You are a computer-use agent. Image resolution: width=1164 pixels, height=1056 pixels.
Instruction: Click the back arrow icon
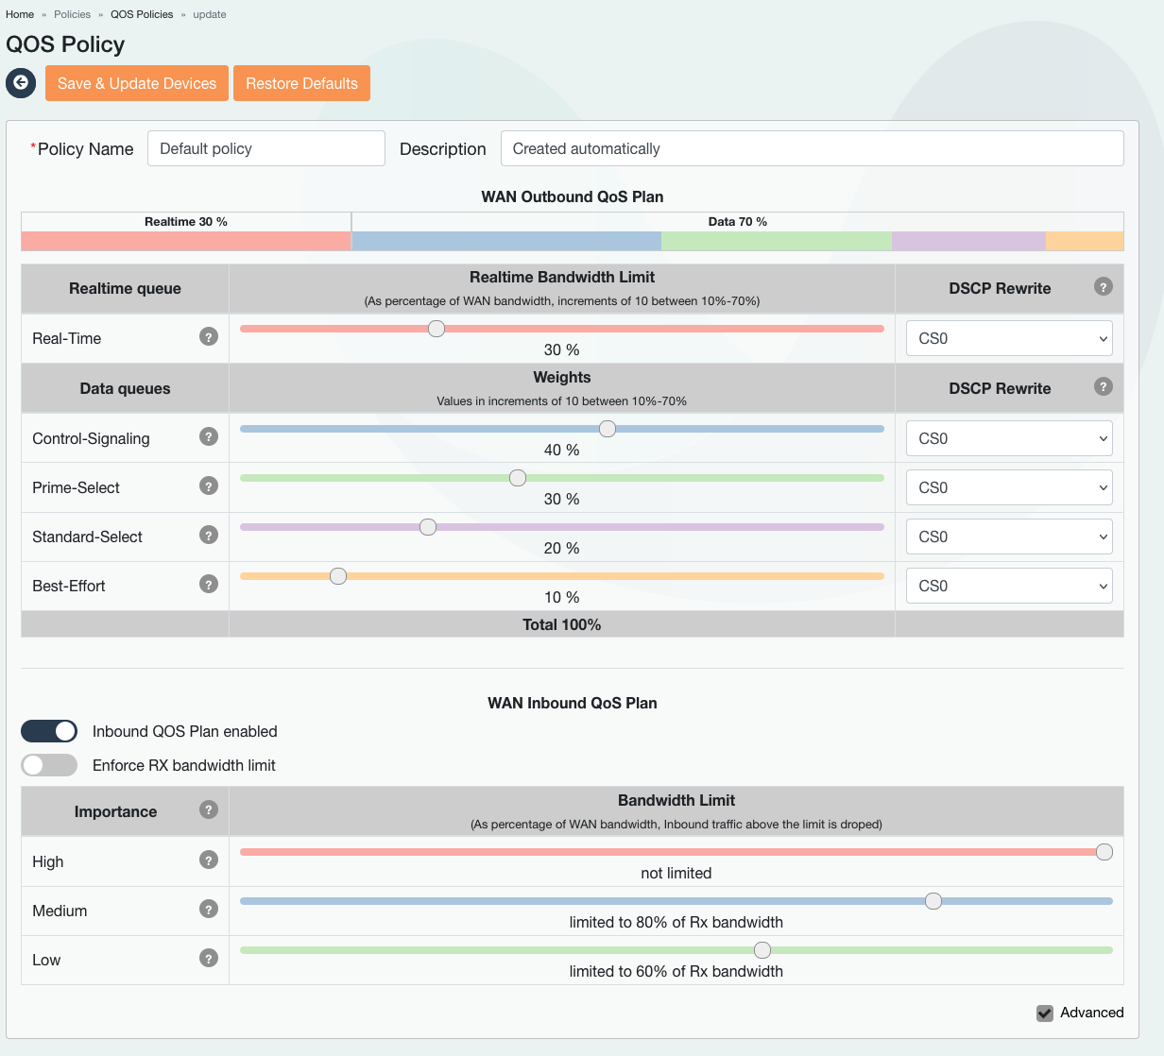[21, 83]
